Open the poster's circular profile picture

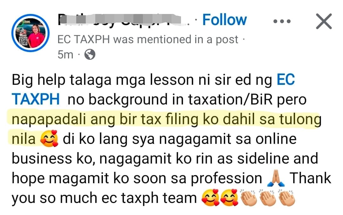[x=30, y=33]
